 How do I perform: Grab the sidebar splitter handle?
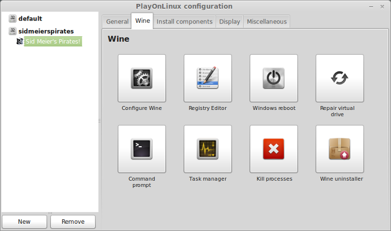pos(99,121)
